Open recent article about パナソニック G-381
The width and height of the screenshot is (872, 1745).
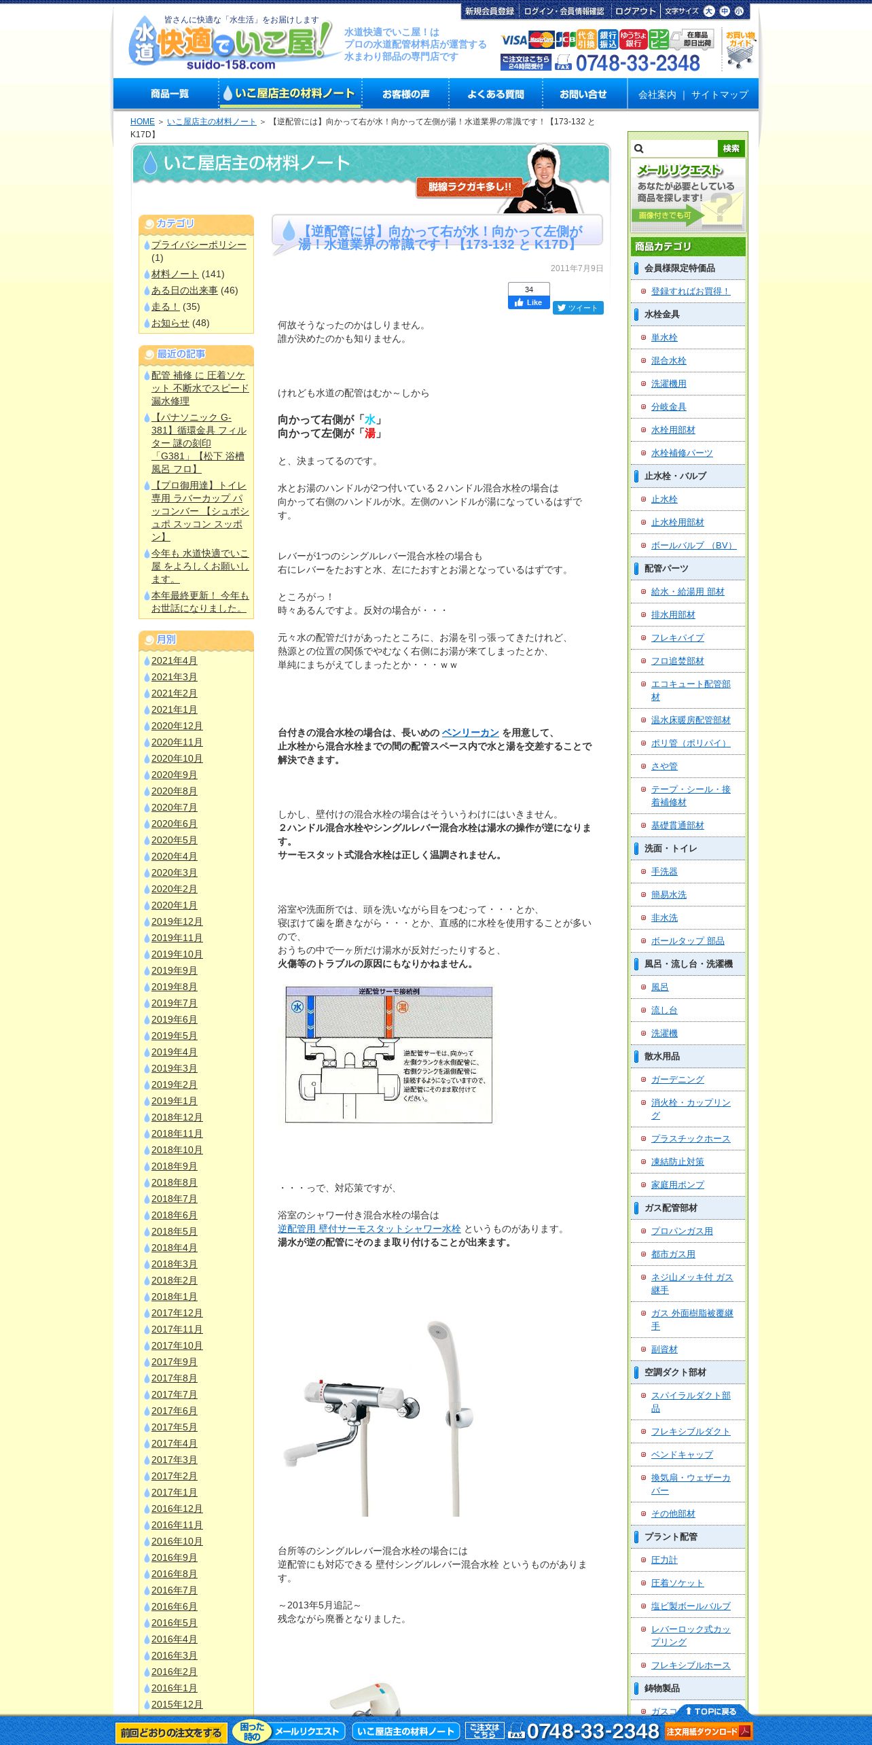coord(199,443)
